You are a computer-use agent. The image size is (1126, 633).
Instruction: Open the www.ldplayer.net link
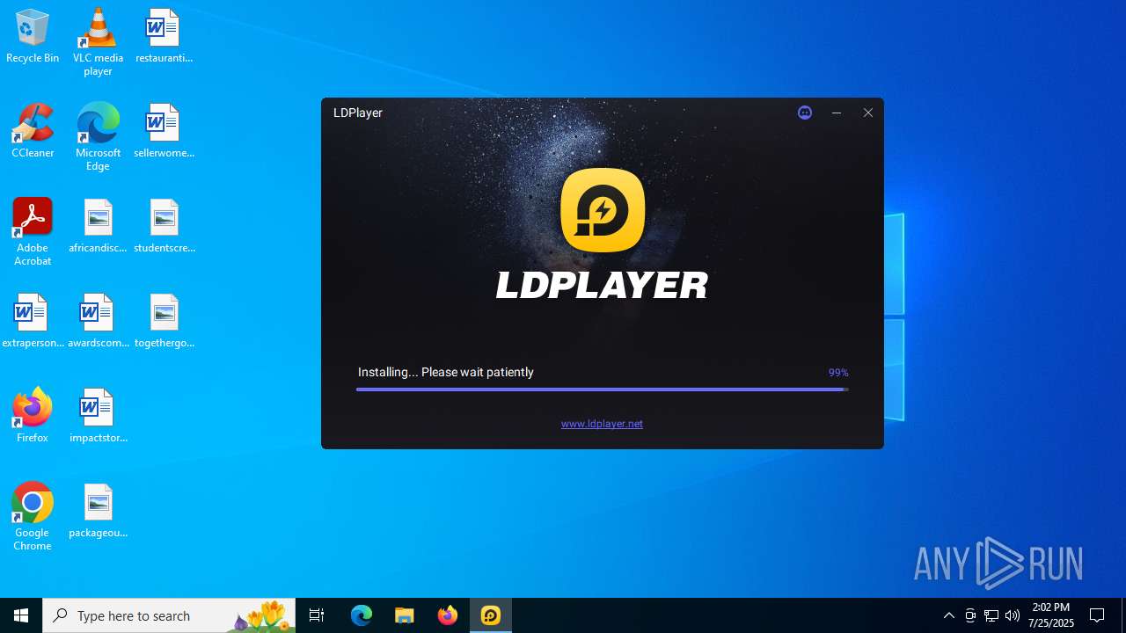coord(602,424)
